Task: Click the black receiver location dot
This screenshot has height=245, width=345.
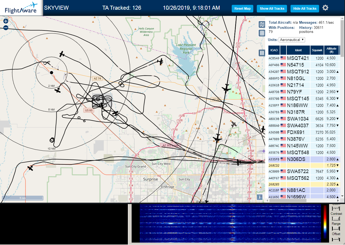Action: [x=52, y=73]
